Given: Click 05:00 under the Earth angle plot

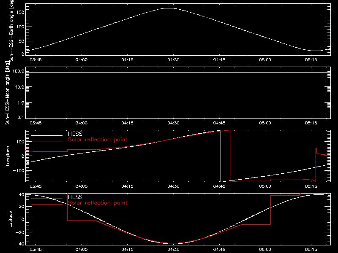Looking at the screenshot, I should click(x=265, y=59).
